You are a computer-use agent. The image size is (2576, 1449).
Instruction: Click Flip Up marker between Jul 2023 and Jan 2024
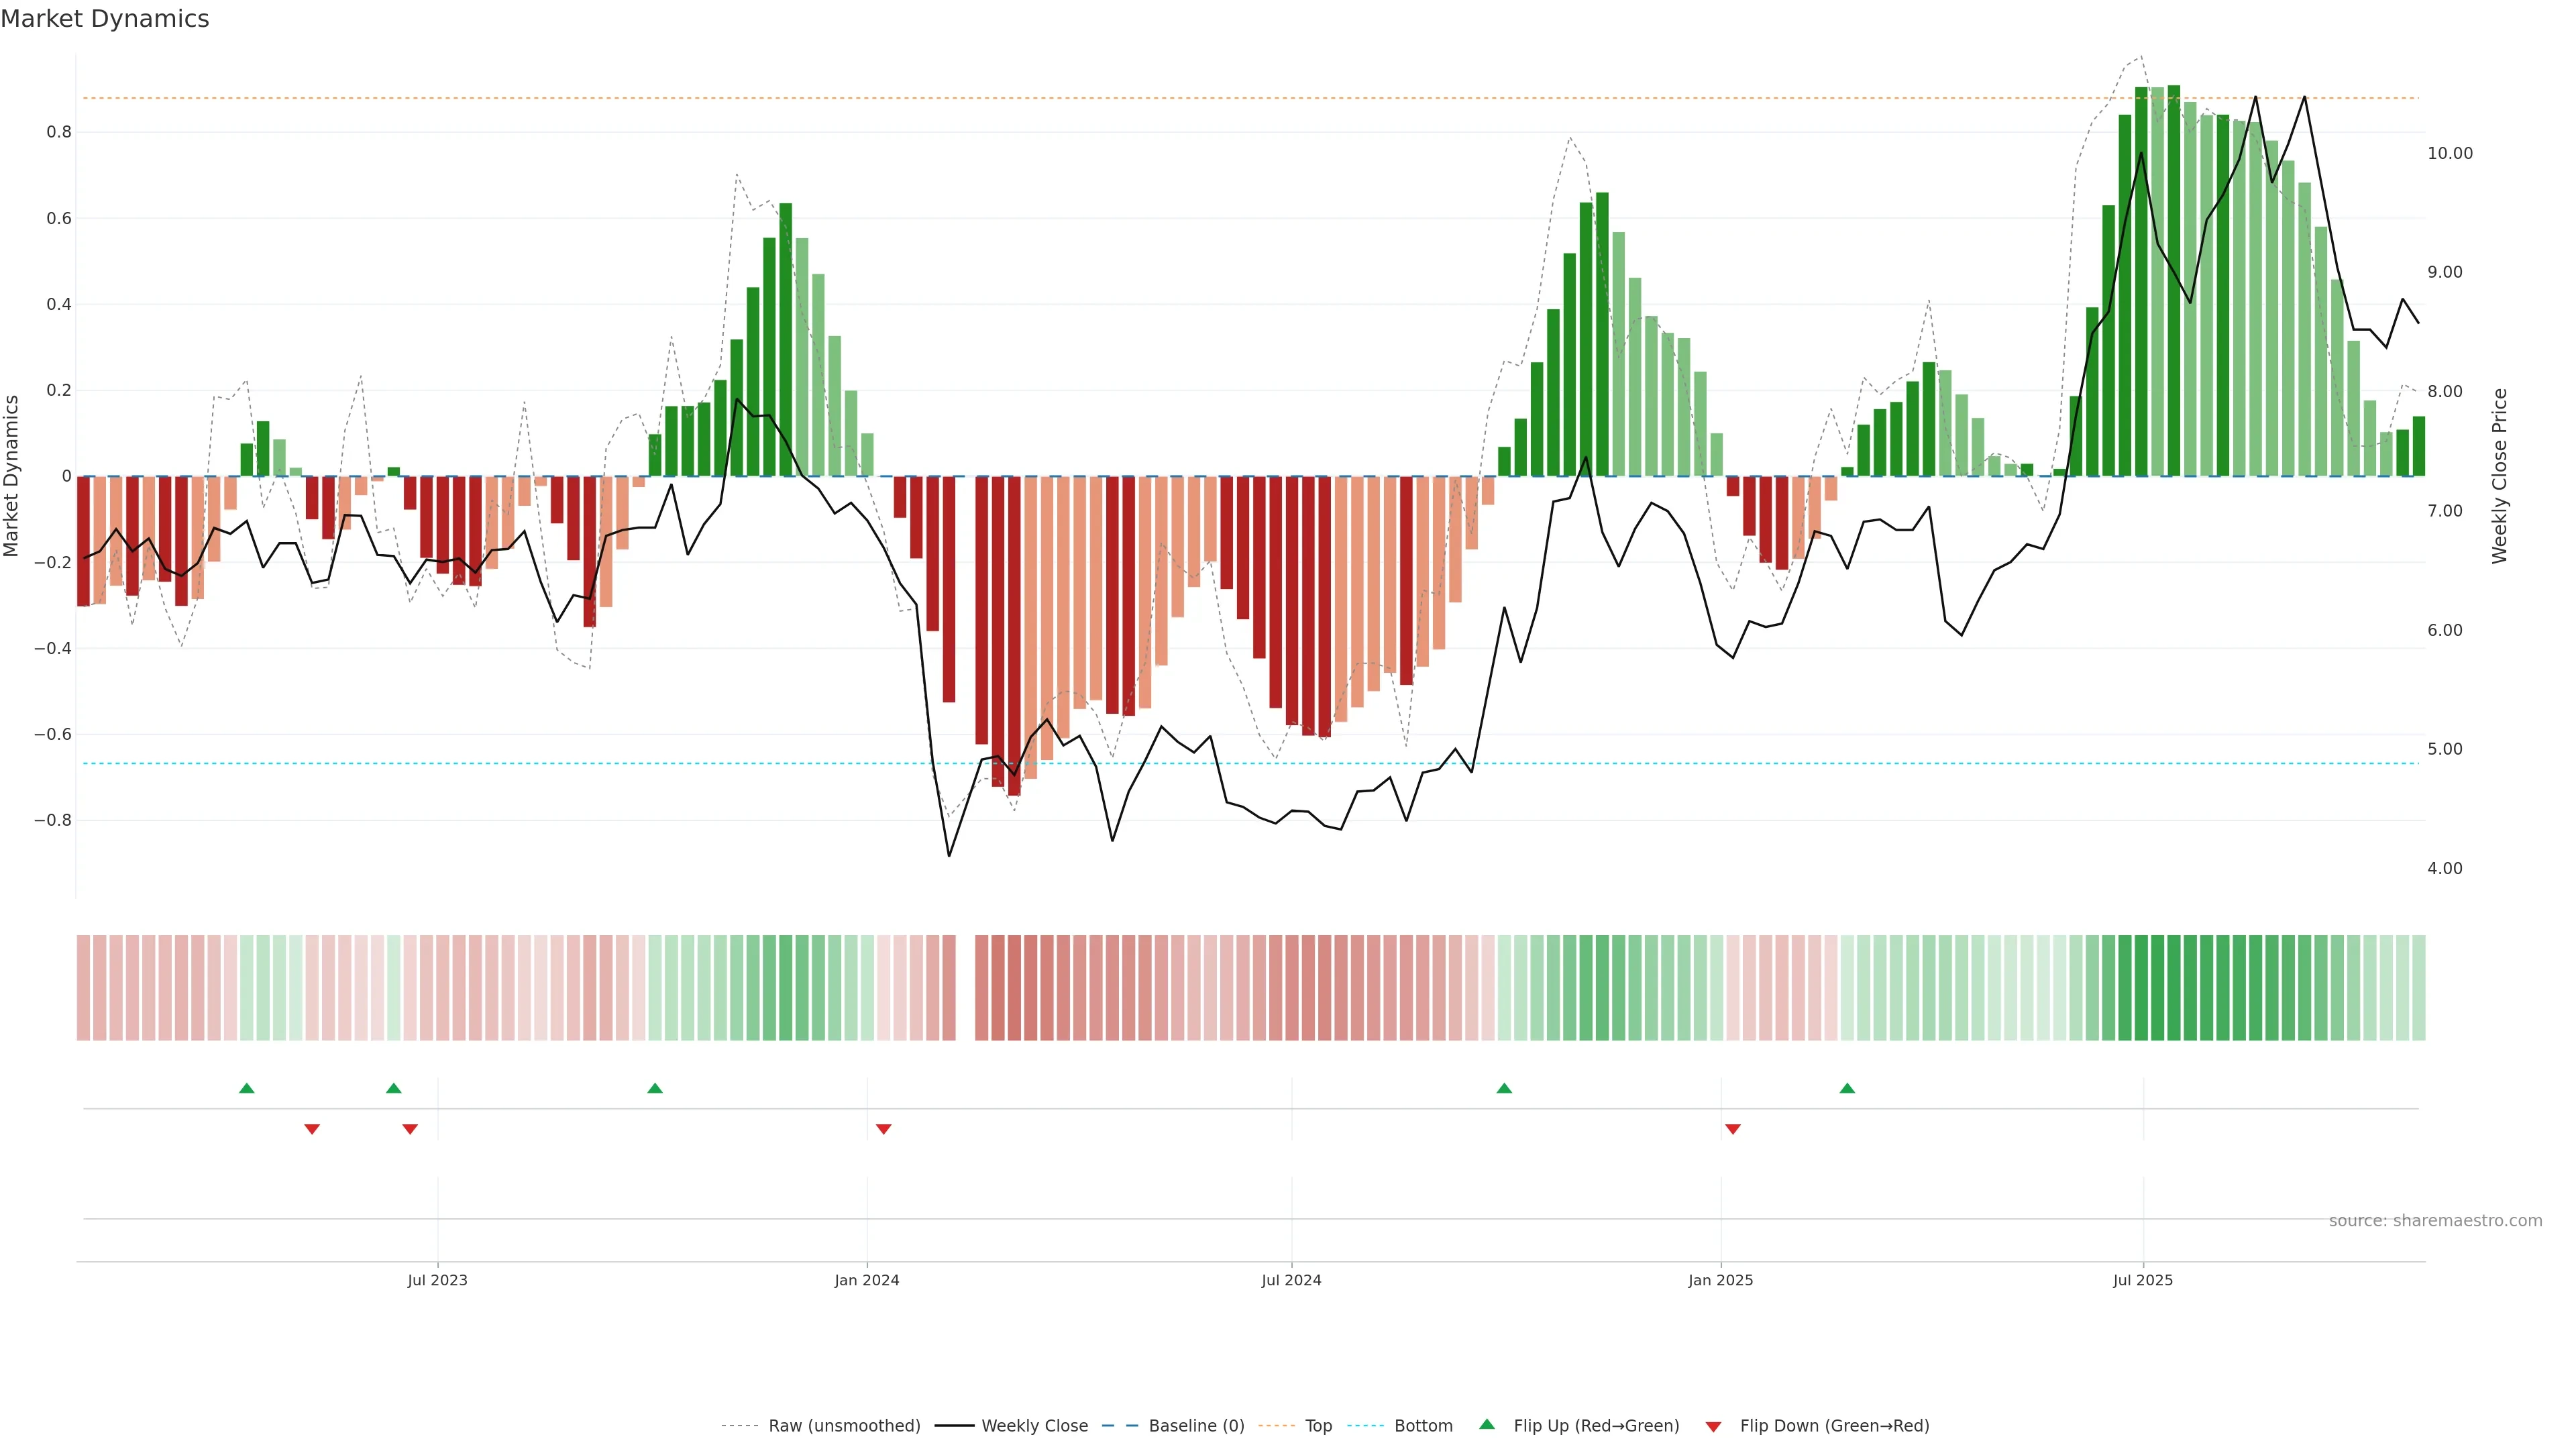655,1088
